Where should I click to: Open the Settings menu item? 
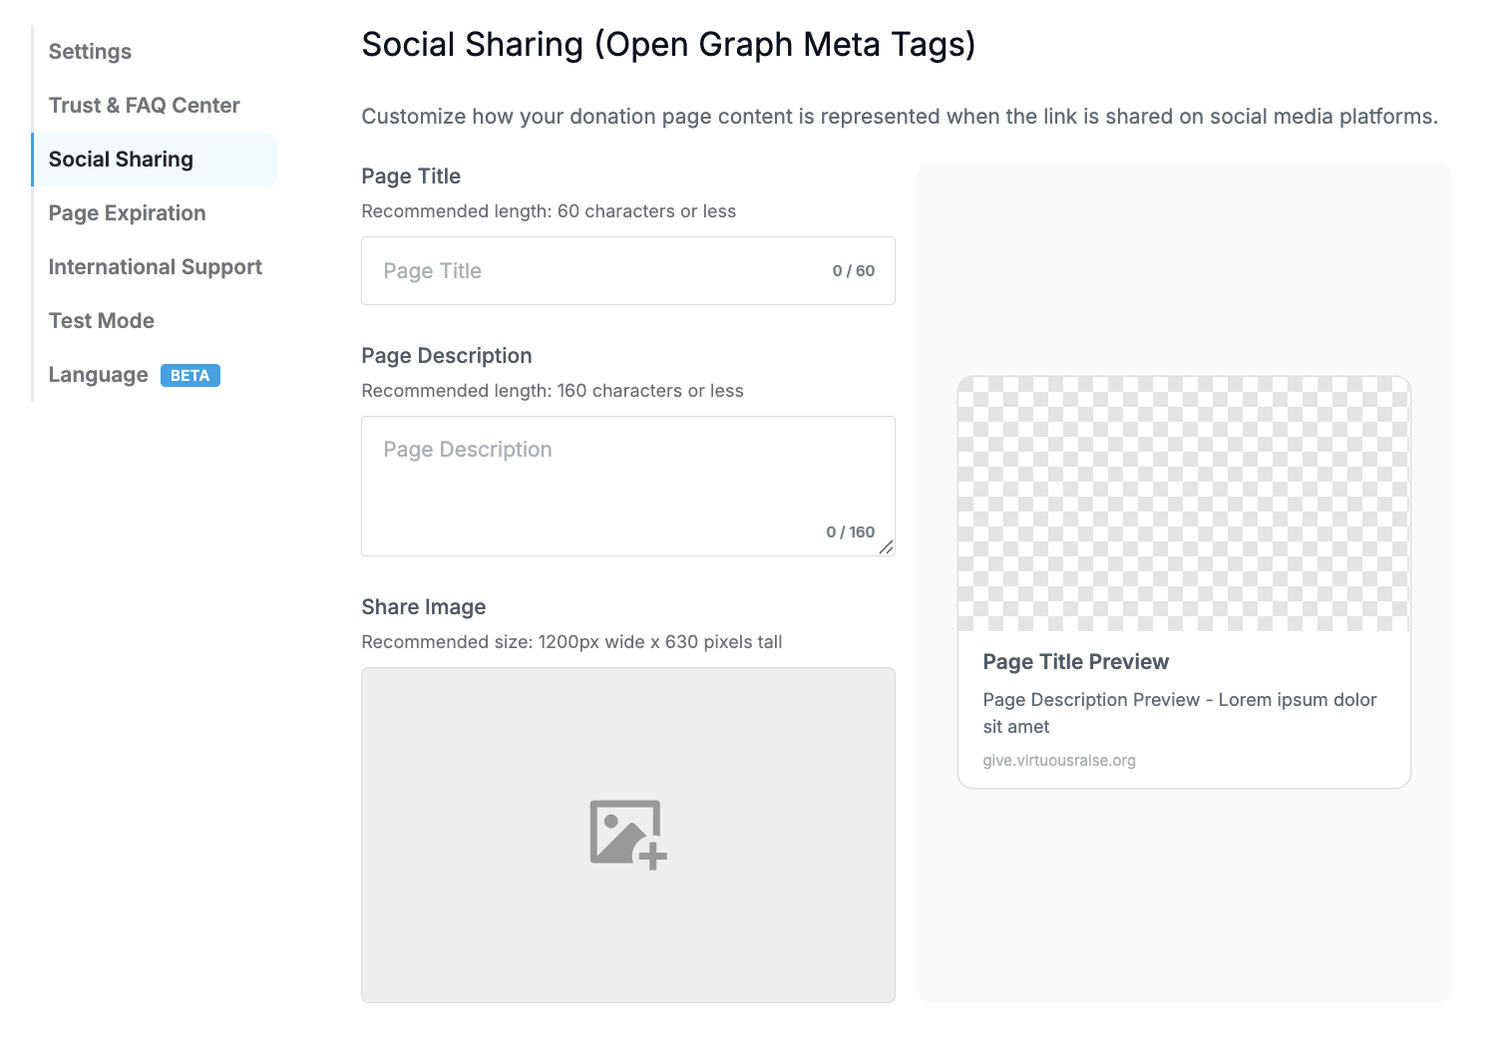coord(90,52)
